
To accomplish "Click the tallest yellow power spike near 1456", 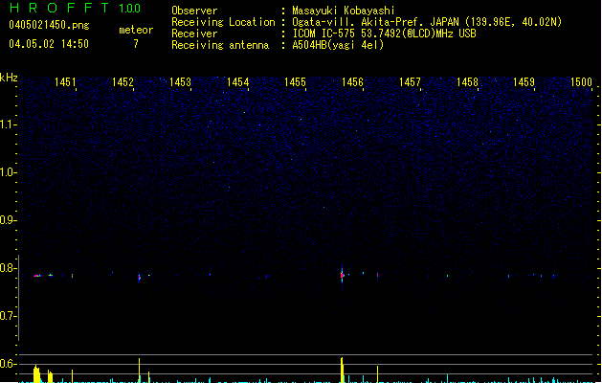I will [x=342, y=370].
